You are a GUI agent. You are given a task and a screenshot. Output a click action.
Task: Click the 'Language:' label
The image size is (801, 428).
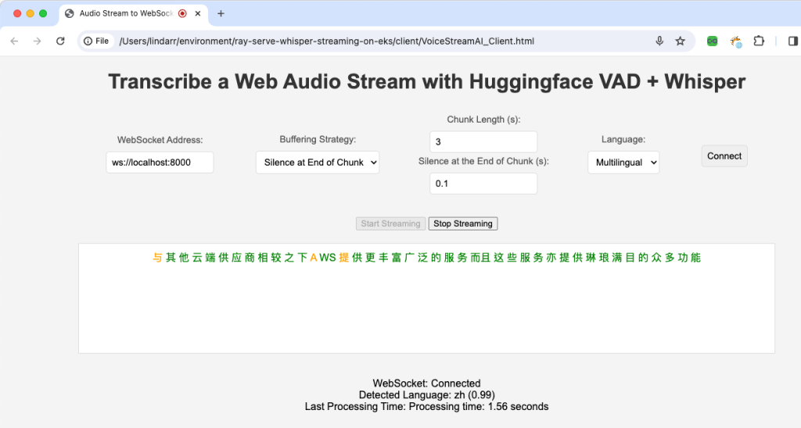coord(623,139)
